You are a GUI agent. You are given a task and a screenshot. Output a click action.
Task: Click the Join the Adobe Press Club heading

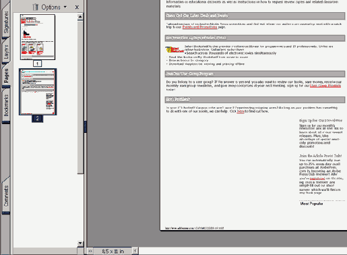tap(320, 156)
